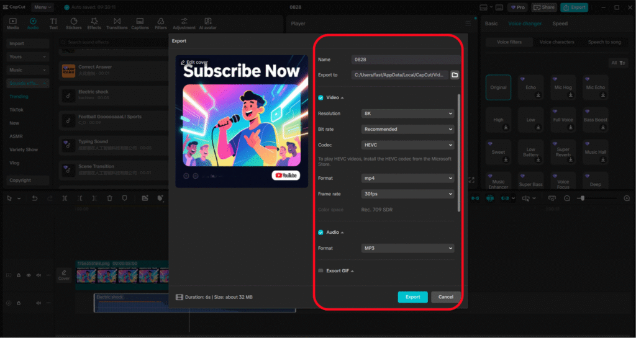
Task: Click the trash delete icon in timeline toolbar
Action: [109, 198]
